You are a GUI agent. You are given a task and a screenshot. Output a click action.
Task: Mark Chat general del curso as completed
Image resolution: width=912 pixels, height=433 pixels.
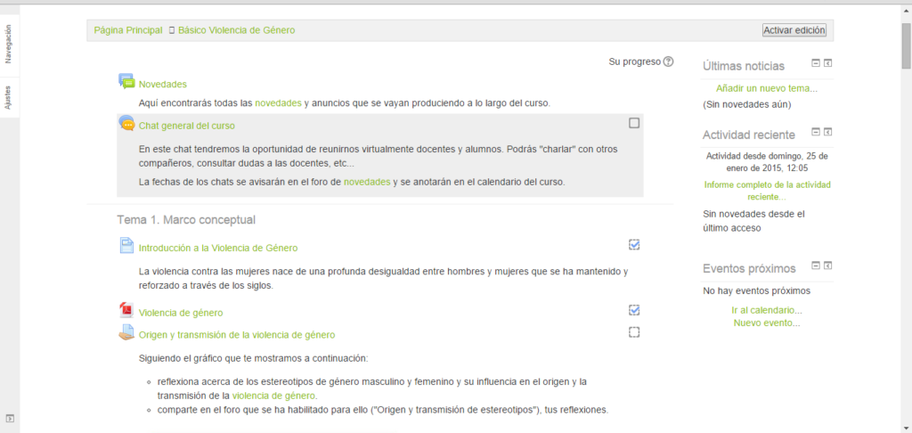coord(634,123)
